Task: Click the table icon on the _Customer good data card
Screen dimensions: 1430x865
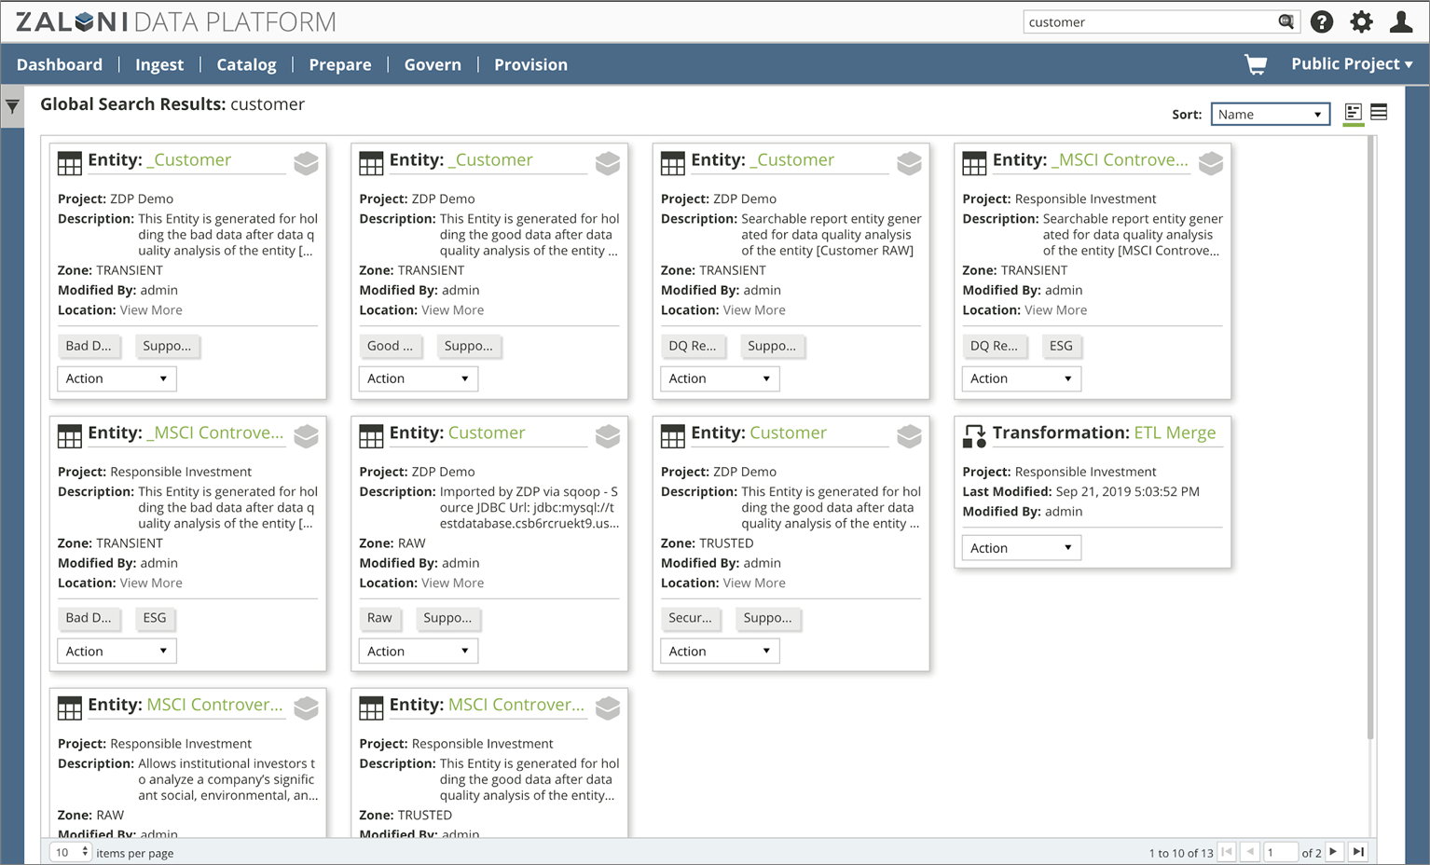Action: [371, 163]
